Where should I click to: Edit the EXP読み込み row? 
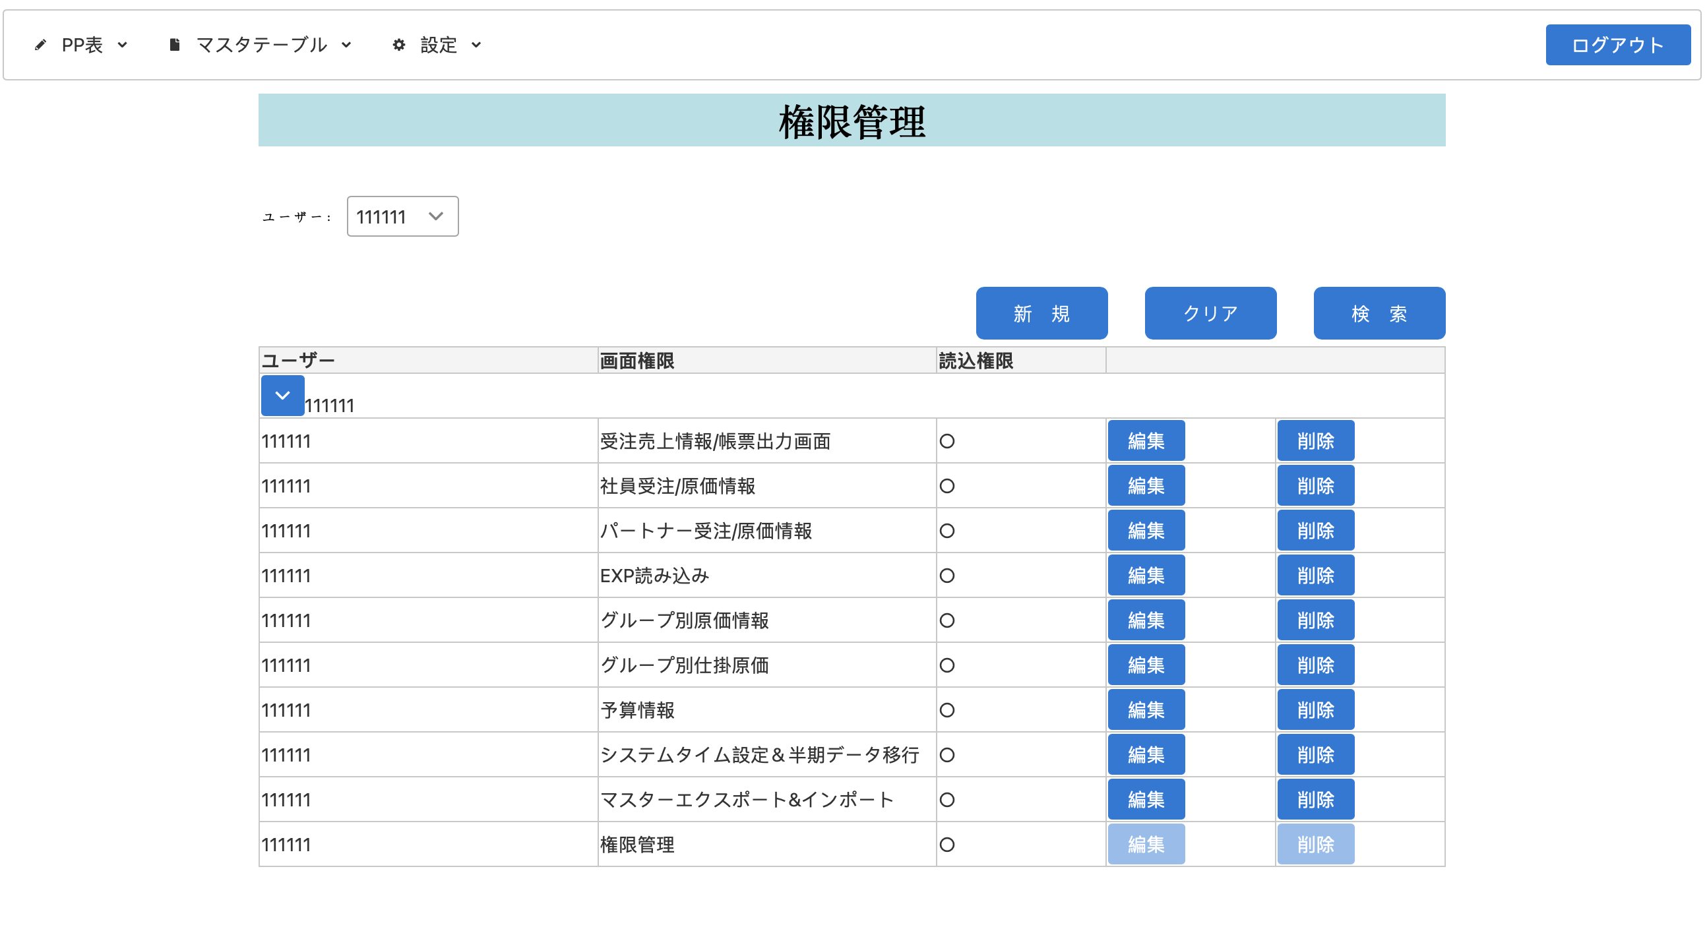[1146, 575]
